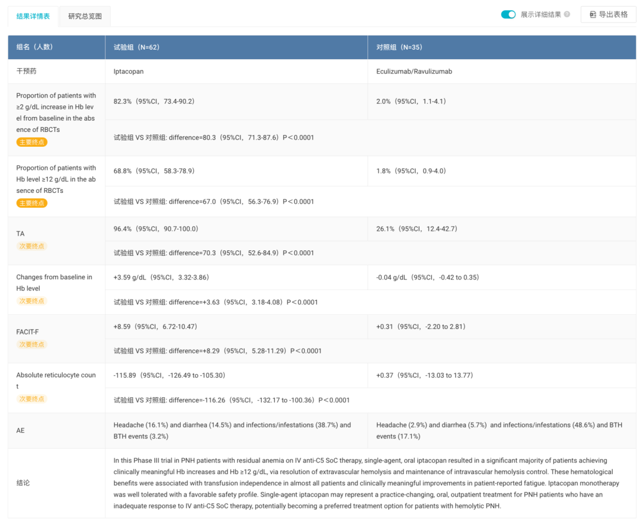
Task: Click the Changes from baseline in Hb level label
Action: click(x=55, y=282)
